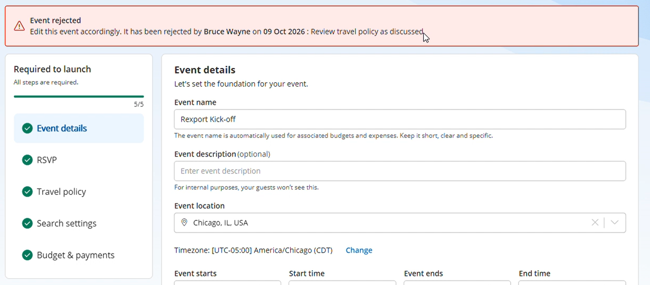This screenshot has width=650, height=285.
Task: Expand the Event location dropdown arrow
Action: [x=615, y=223]
